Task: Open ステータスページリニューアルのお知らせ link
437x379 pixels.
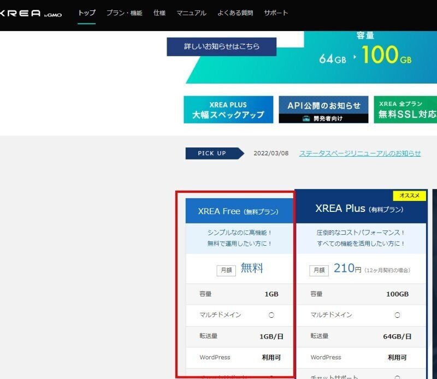Action: [x=360, y=153]
